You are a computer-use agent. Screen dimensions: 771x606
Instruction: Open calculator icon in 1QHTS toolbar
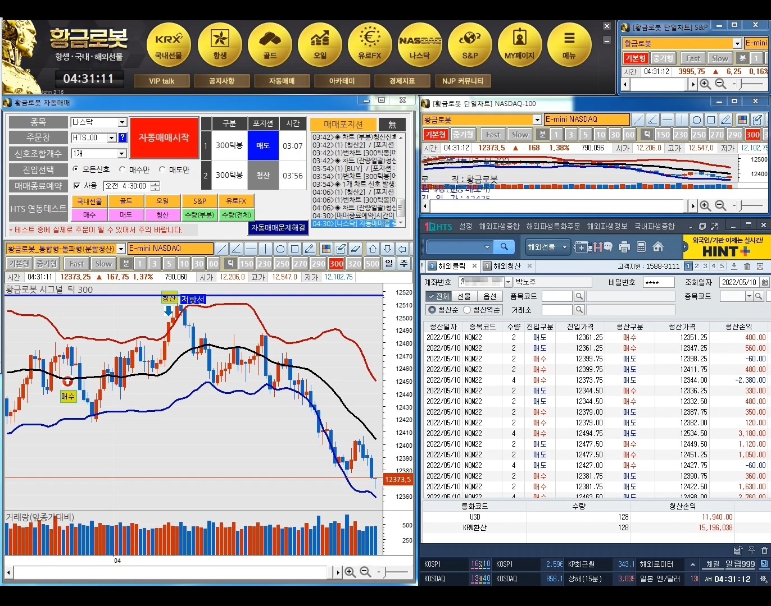click(641, 247)
